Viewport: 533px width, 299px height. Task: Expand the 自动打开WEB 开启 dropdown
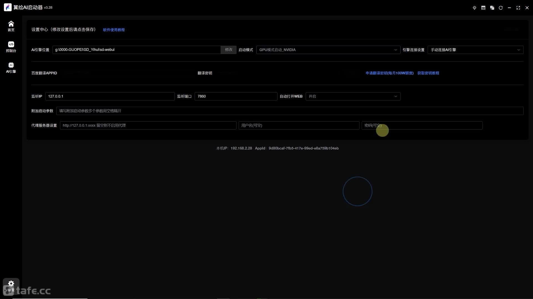pyautogui.click(x=353, y=96)
